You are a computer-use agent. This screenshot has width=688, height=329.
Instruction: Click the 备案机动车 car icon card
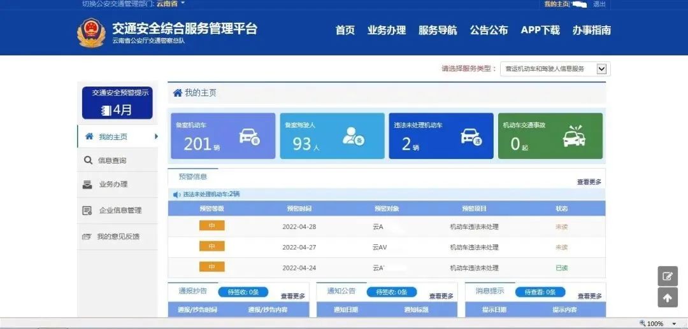tap(249, 137)
